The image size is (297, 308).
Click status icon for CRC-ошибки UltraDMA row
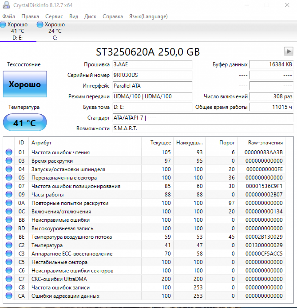click(9, 279)
